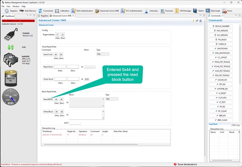242x167 pixels.
Task: Click Clear Log in the Log Panel
Action: click(x=235, y=125)
